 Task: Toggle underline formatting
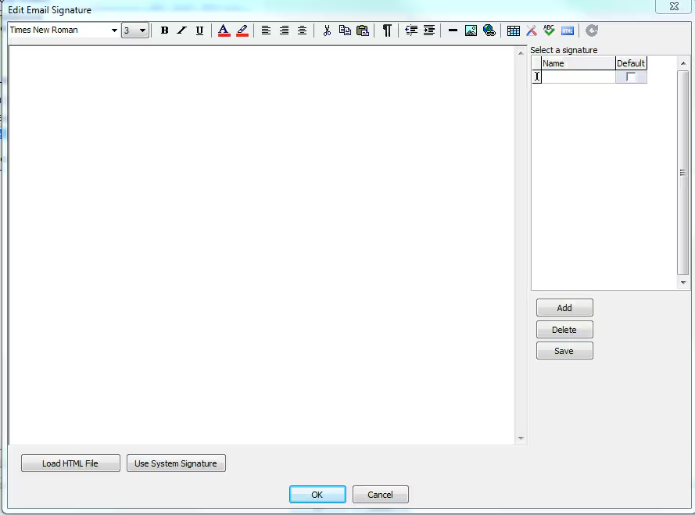tap(199, 30)
